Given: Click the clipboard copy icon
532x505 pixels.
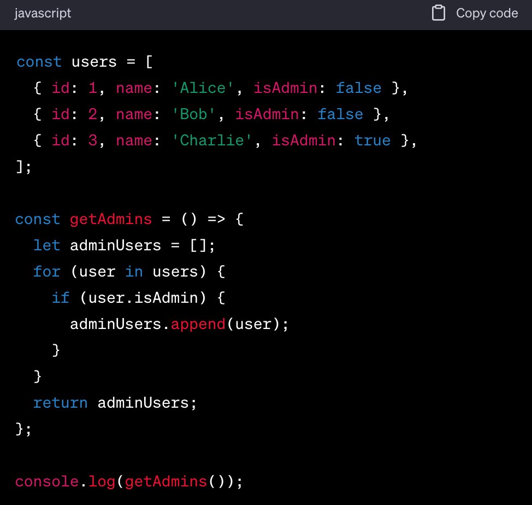Looking at the screenshot, I should click(x=438, y=13).
